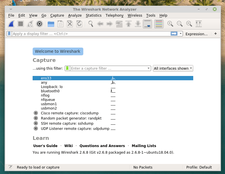Viewport: 225px width, 174px height.
Task: Open the User's Guide link
Action: 45,146
